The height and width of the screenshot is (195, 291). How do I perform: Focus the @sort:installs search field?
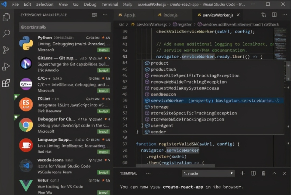point(65,27)
